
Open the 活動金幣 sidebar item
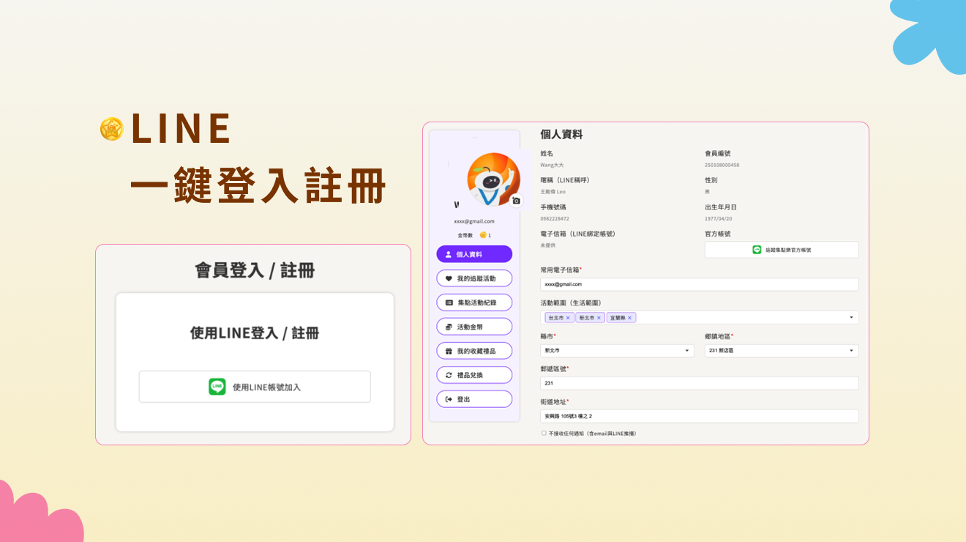[474, 327]
